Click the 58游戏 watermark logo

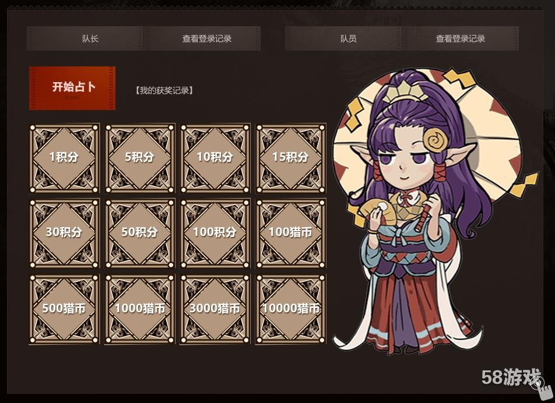pos(511,377)
